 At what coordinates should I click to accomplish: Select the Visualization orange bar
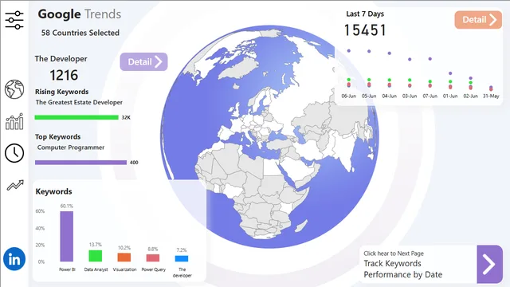[x=124, y=258]
